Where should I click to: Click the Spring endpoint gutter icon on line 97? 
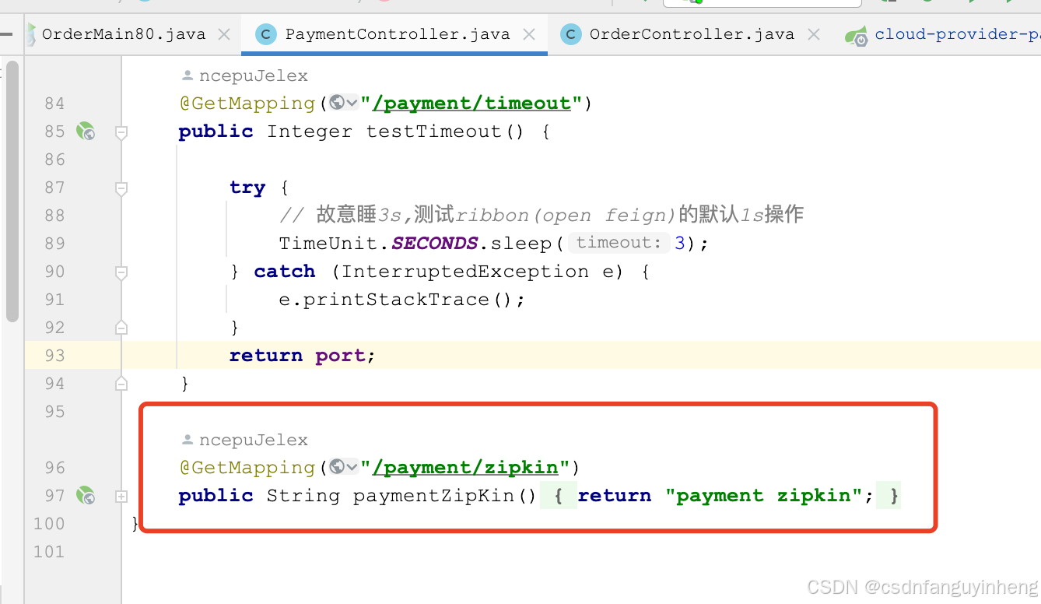tap(86, 496)
